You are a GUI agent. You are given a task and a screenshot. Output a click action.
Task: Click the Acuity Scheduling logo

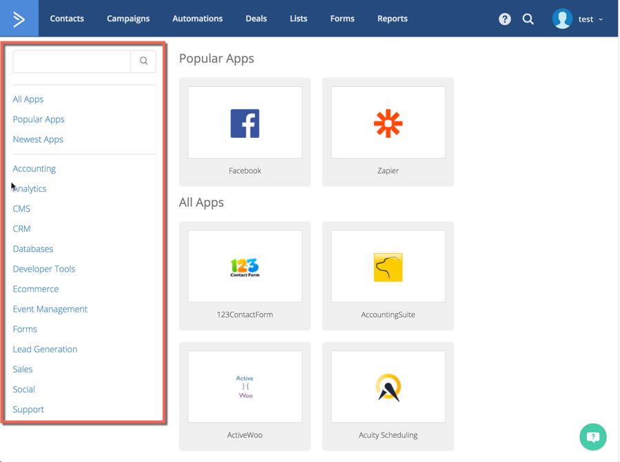tap(388, 388)
